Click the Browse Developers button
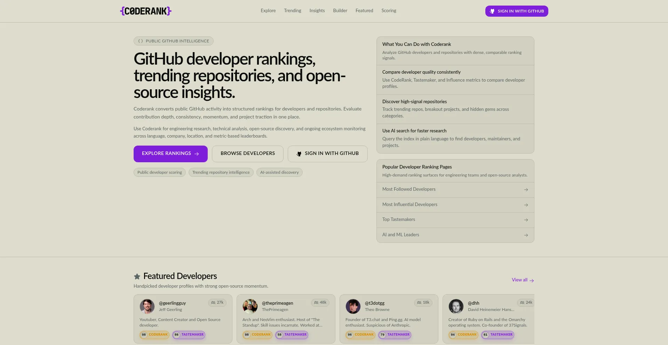 [248, 154]
